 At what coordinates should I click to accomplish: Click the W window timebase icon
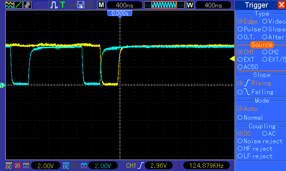190,5
